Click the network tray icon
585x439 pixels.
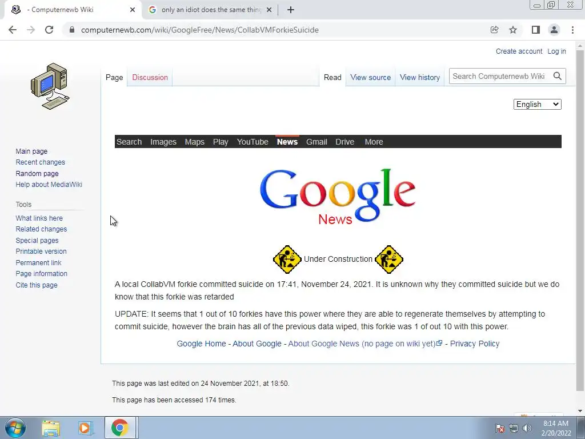(x=514, y=428)
